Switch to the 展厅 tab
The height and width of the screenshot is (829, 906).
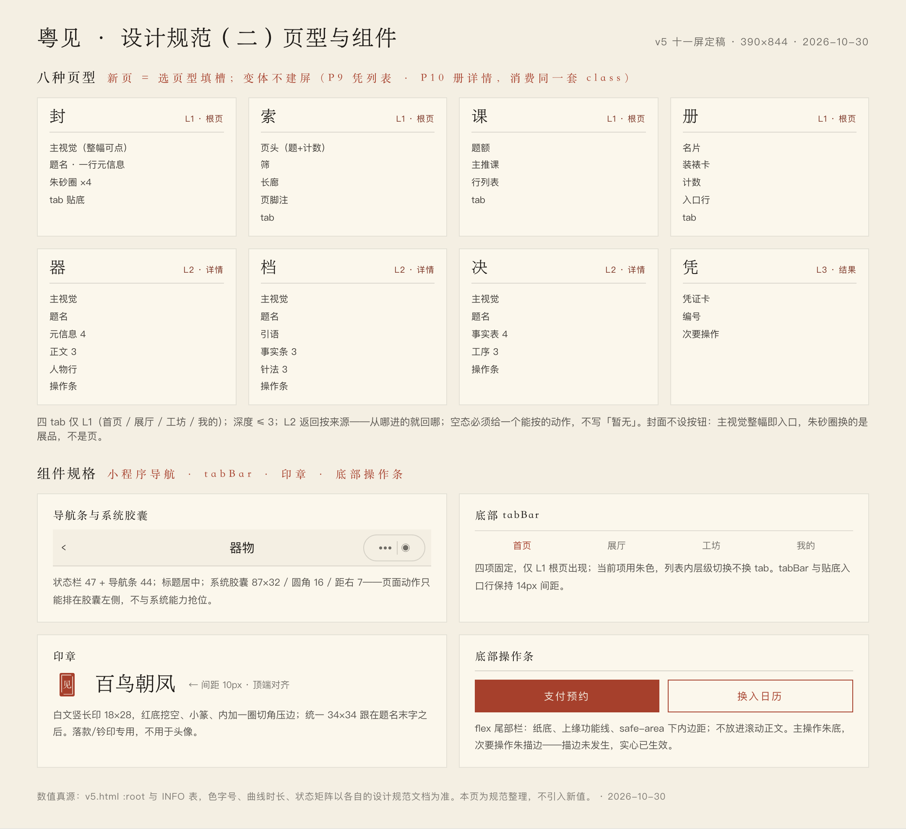tap(616, 545)
